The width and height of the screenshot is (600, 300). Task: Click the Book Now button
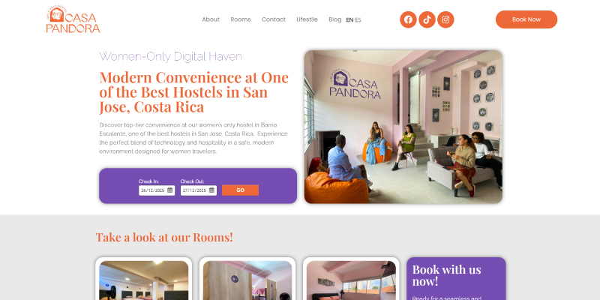tap(526, 19)
